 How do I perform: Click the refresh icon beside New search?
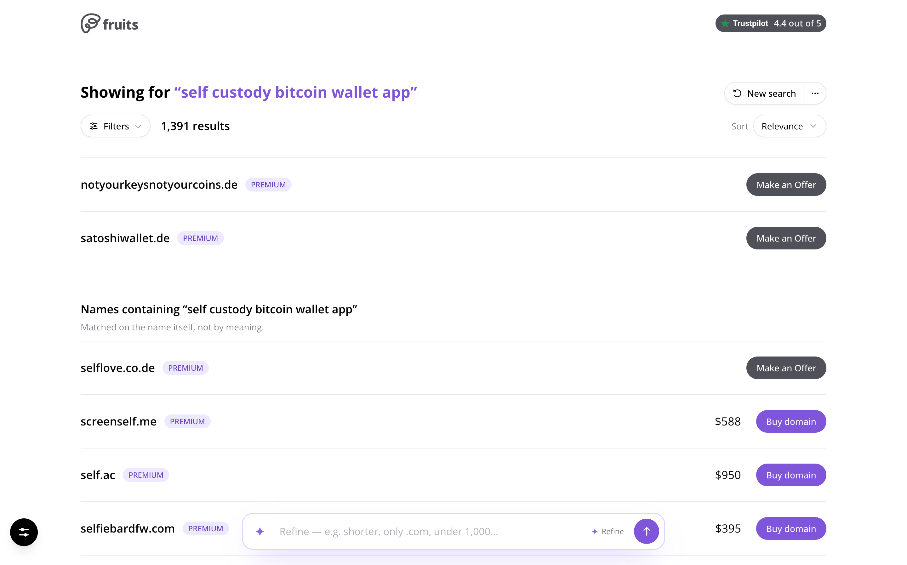coord(737,94)
